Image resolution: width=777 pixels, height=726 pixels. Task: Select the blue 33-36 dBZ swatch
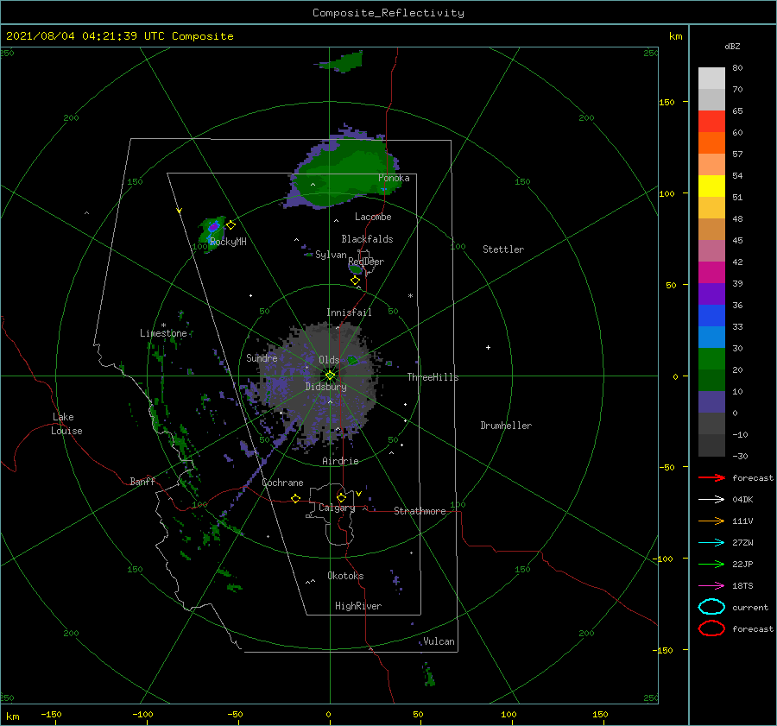click(711, 316)
